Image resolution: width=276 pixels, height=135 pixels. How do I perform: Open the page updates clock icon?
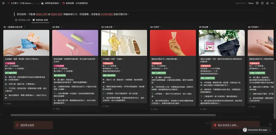(262, 3)
